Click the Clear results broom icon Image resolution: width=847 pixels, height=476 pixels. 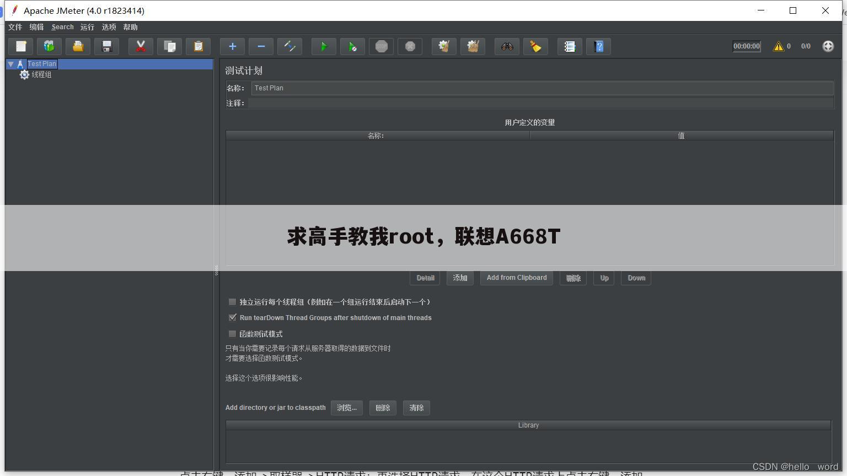click(444, 46)
